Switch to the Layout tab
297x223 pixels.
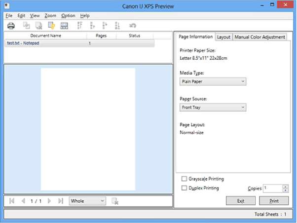(x=223, y=37)
